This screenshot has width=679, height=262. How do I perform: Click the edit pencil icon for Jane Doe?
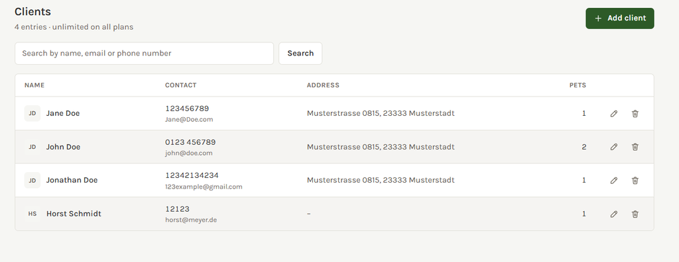(613, 114)
